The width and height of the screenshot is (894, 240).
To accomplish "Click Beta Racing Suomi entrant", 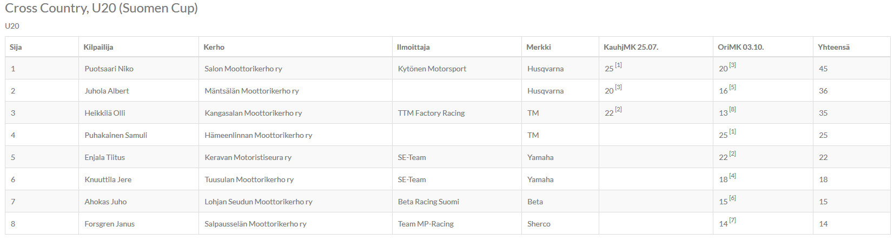I will 428,202.
